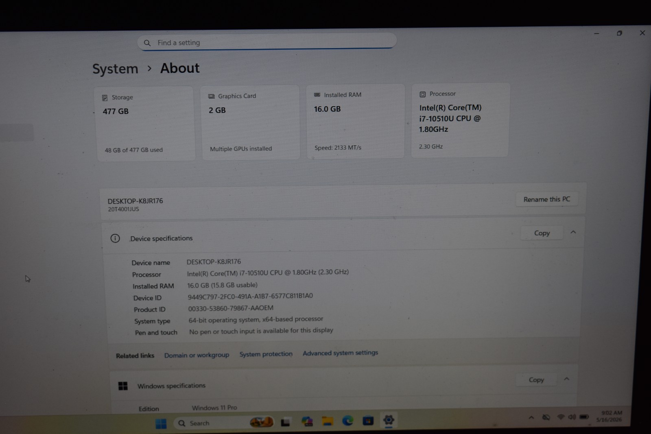
Task: Select the Windows 11 Pro edition text
Action: point(214,408)
